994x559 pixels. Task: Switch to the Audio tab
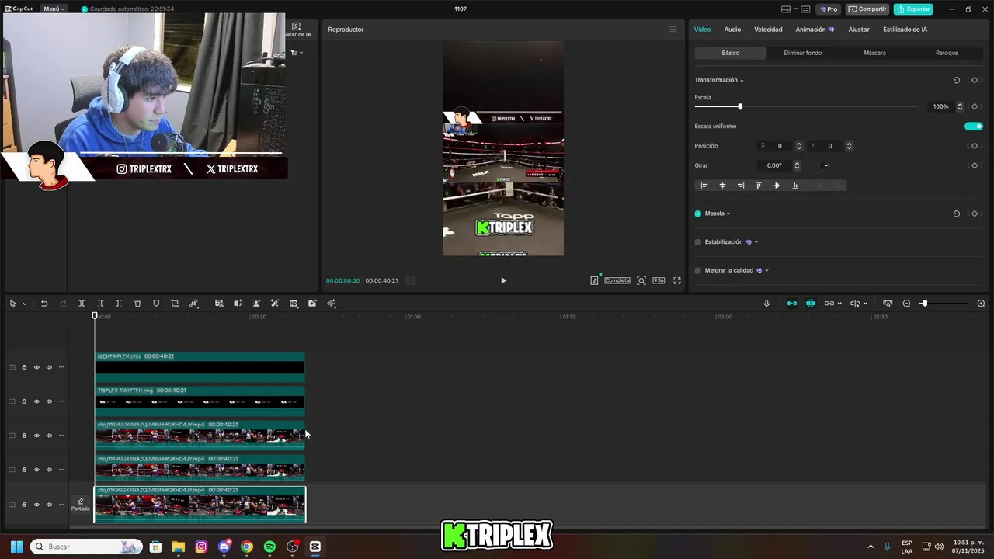(732, 30)
